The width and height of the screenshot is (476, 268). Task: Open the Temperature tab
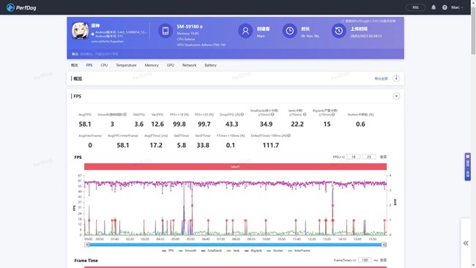pos(126,65)
